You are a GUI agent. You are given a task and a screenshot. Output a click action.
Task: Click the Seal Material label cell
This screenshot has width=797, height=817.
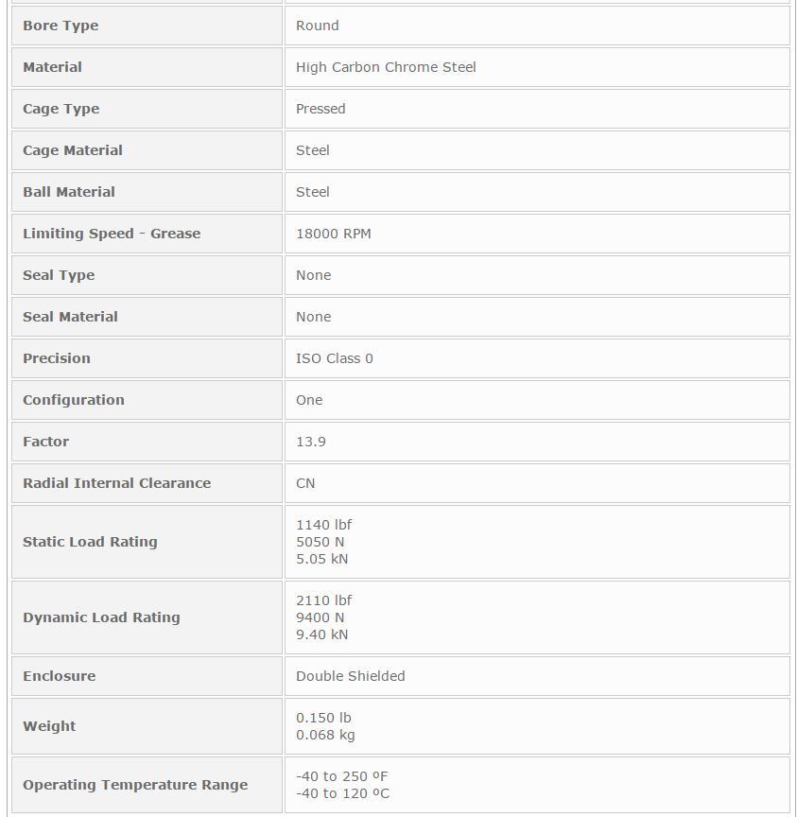(147, 317)
